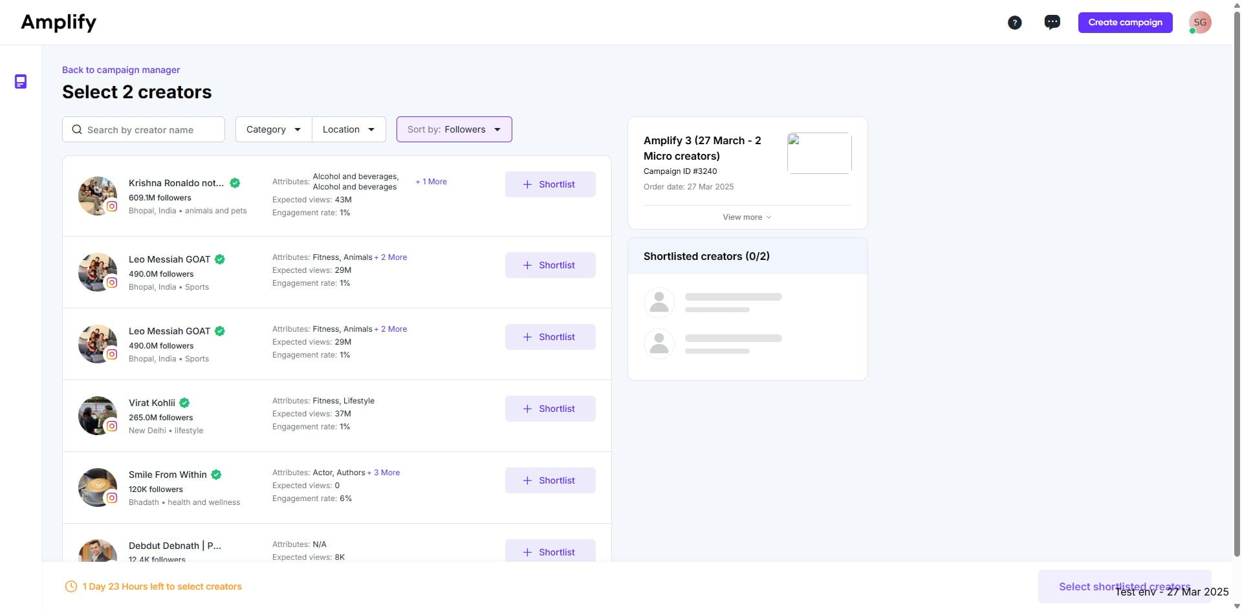Viewport: 1242px width, 611px height.
Task: Expand View more for campaign details
Action: tap(746, 217)
